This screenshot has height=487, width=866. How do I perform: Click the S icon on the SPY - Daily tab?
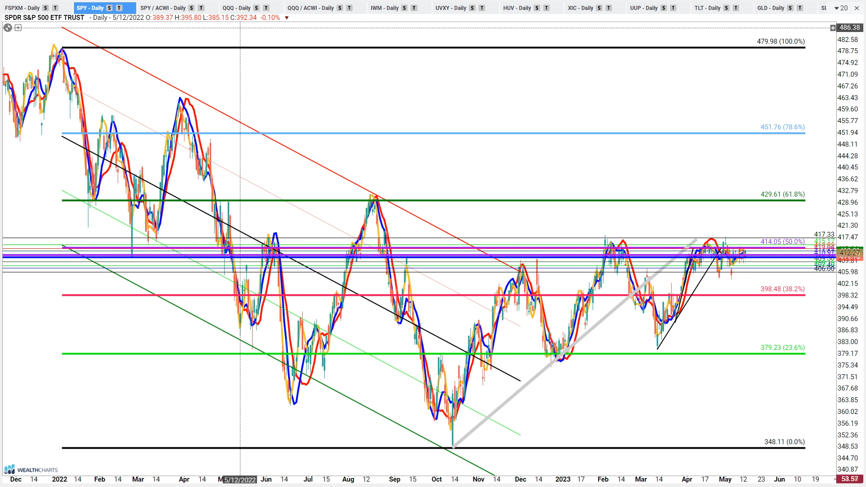coord(109,8)
